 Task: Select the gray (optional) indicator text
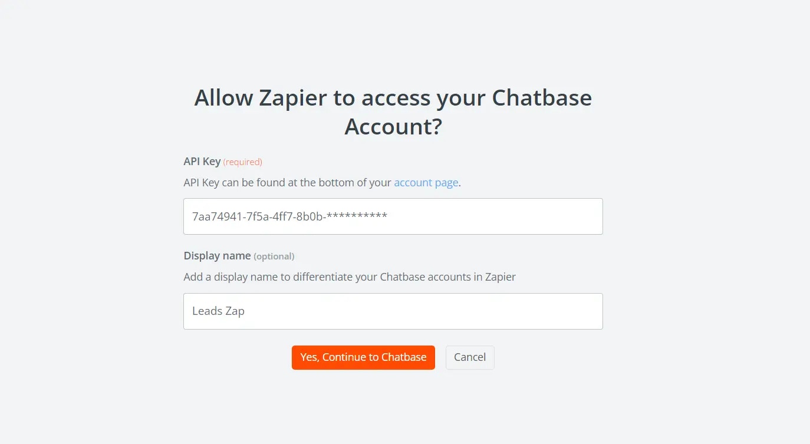274,256
